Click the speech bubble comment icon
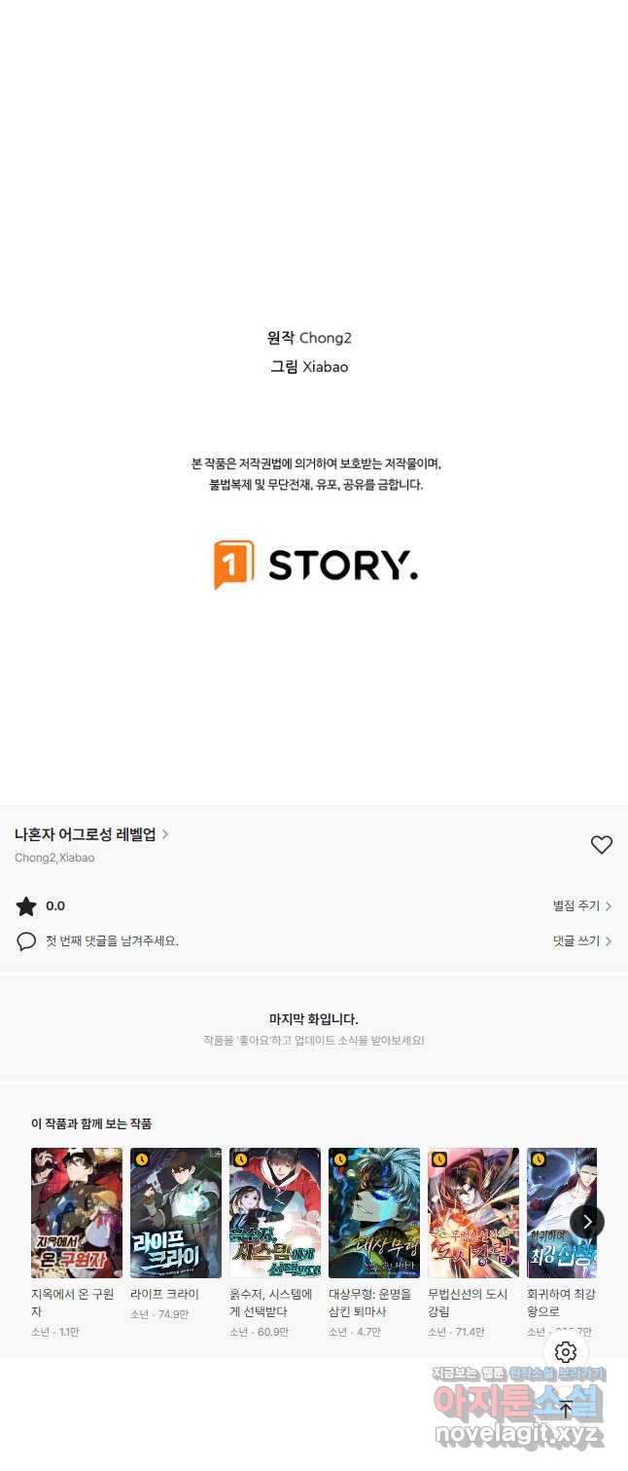Viewport: 628px width, 1471px height. click(26, 941)
